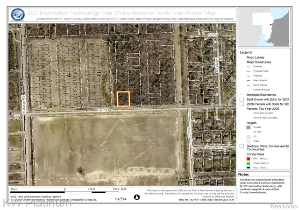
Task: Click the 376.17 scale bar label
Action: coord(92,189)
